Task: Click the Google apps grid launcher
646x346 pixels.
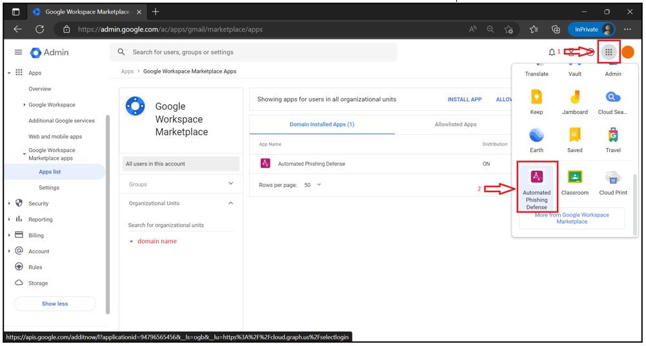Action: coord(609,52)
